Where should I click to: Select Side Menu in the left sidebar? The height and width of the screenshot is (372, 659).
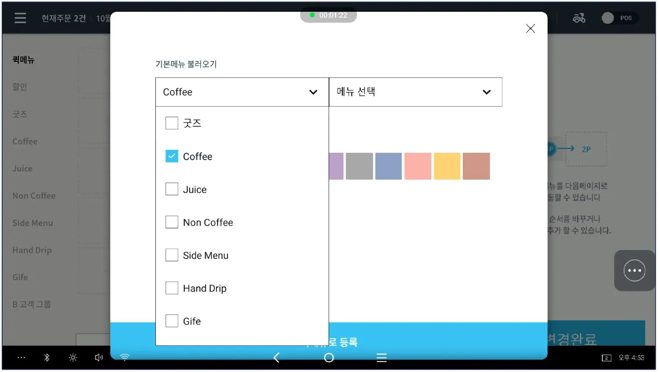point(33,223)
